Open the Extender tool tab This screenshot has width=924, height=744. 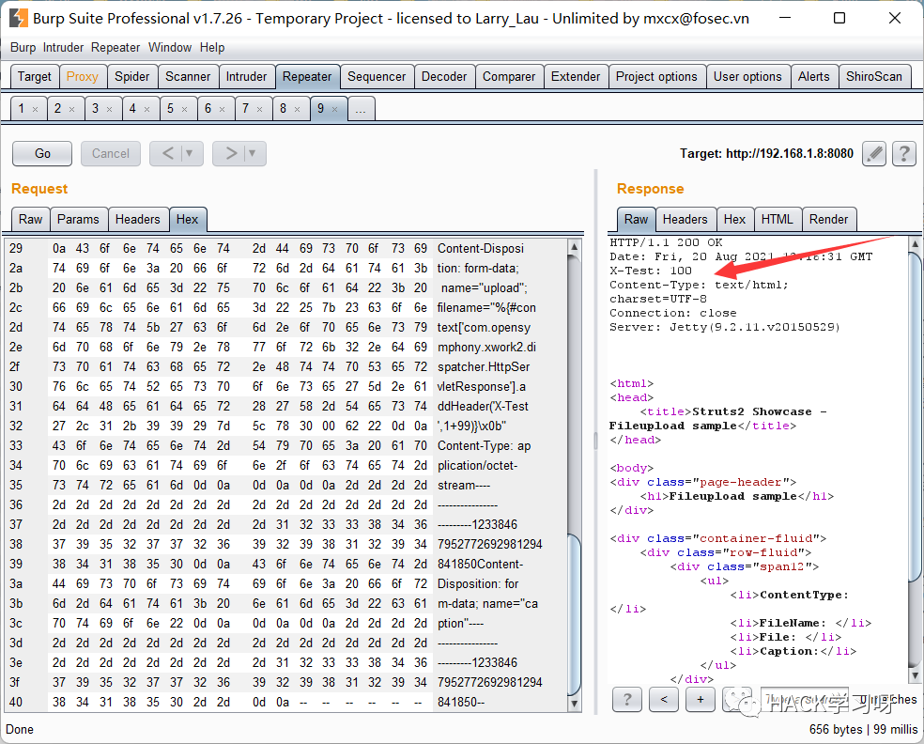(576, 77)
